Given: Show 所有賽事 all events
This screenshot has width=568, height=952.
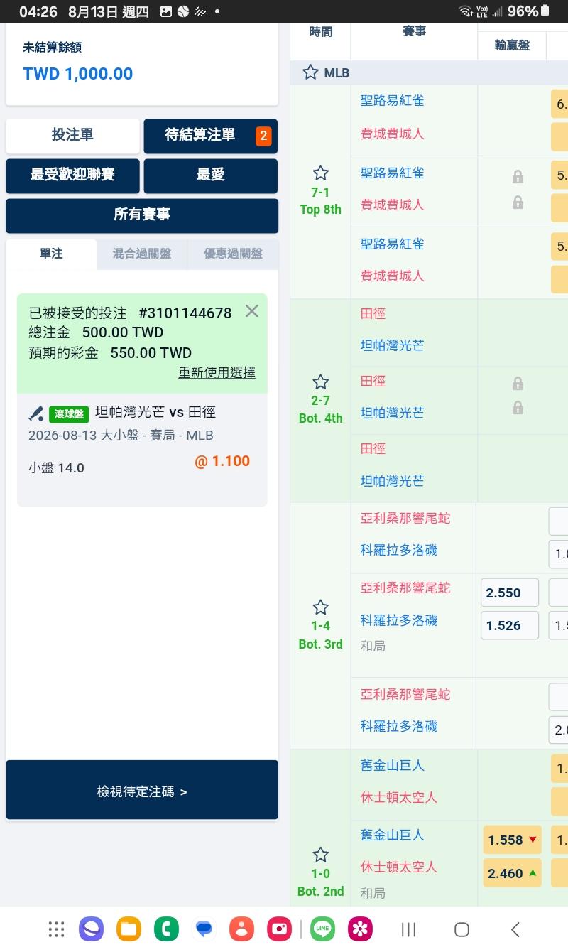Looking at the screenshot, I should (x=142, y=215).
